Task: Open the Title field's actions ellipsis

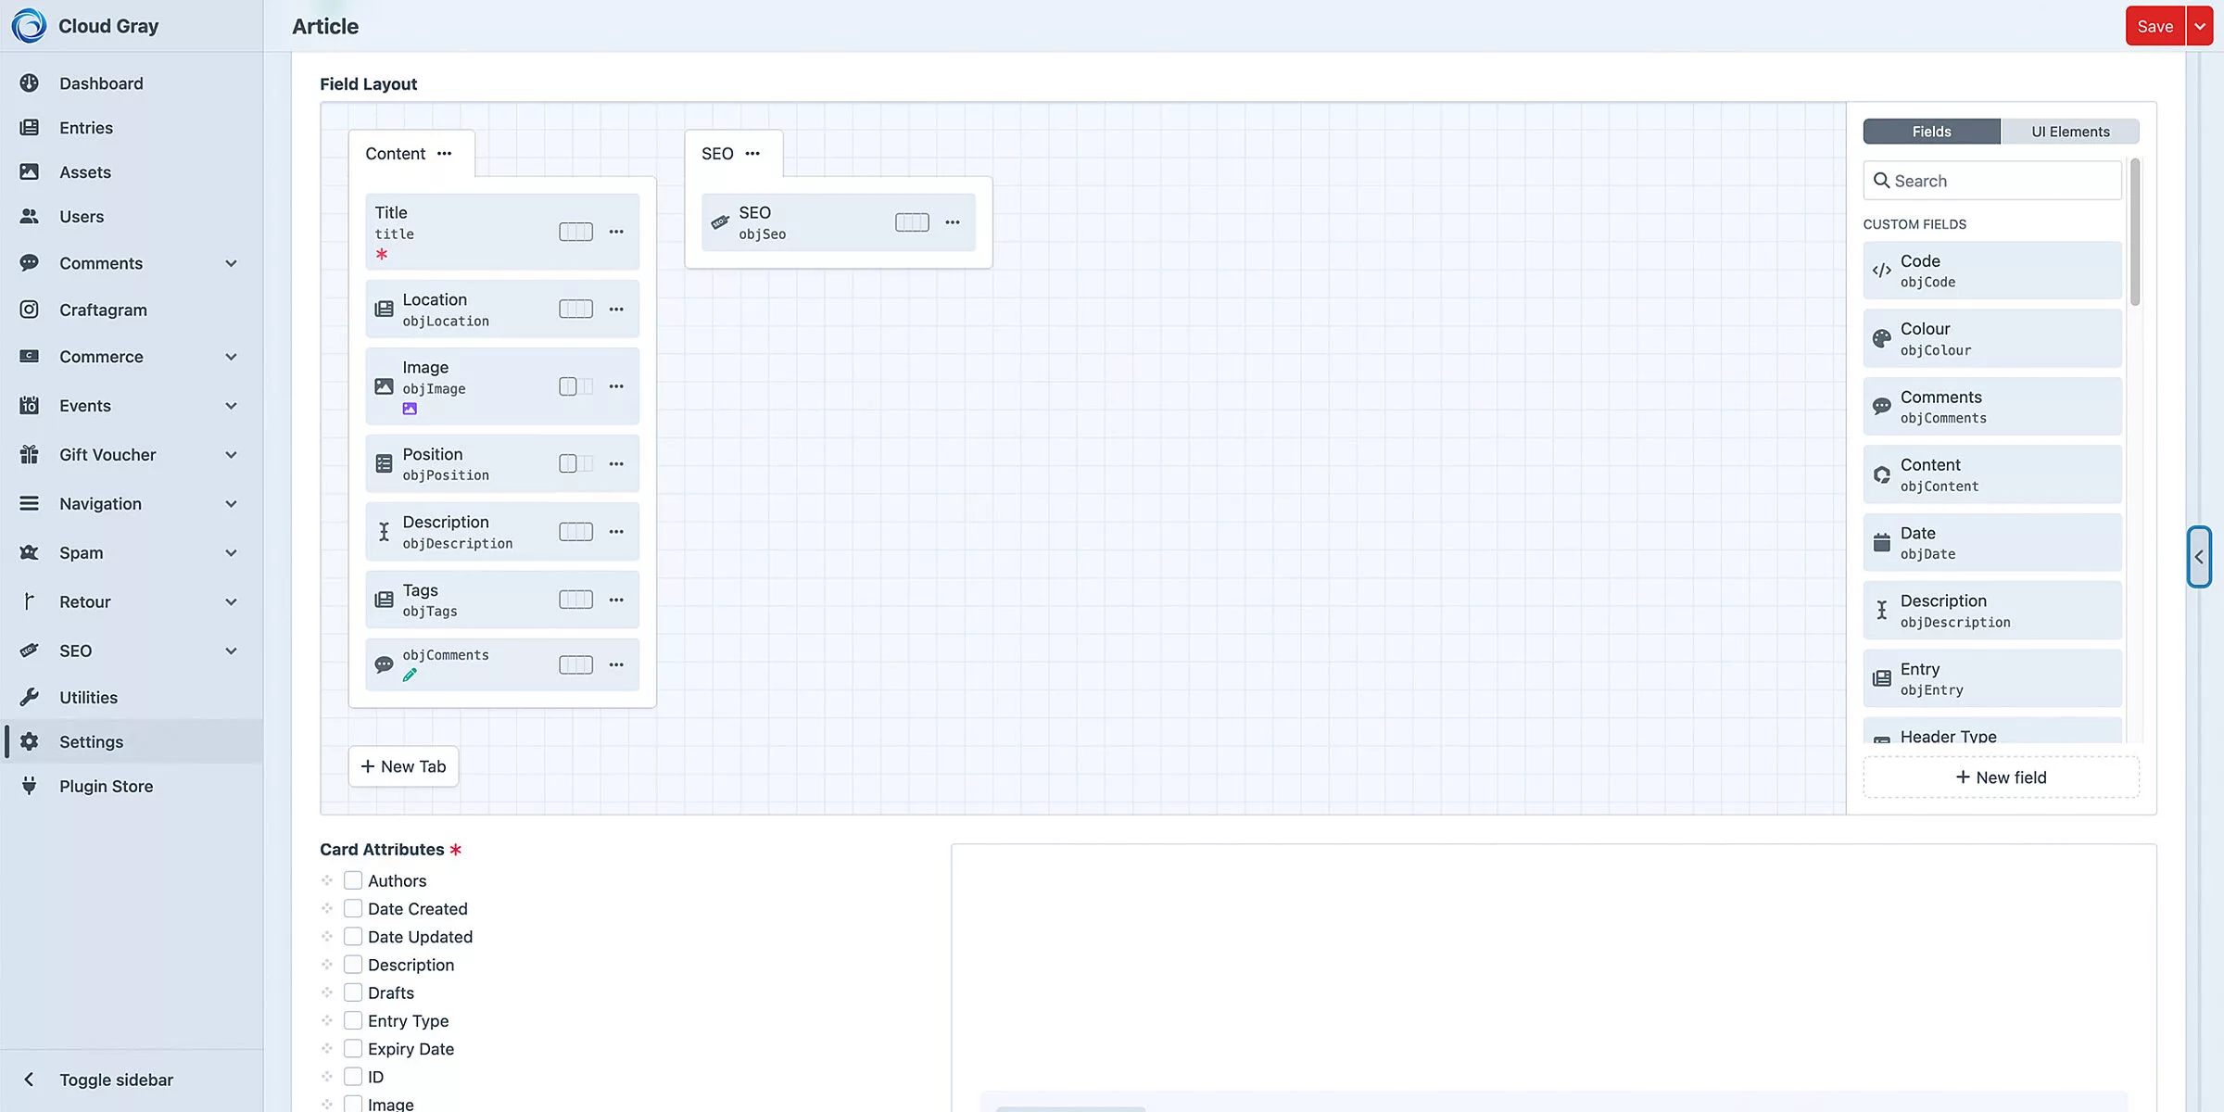Action: [616, 232]
